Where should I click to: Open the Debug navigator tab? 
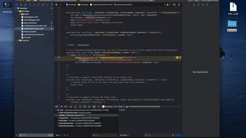coord(43,5)
